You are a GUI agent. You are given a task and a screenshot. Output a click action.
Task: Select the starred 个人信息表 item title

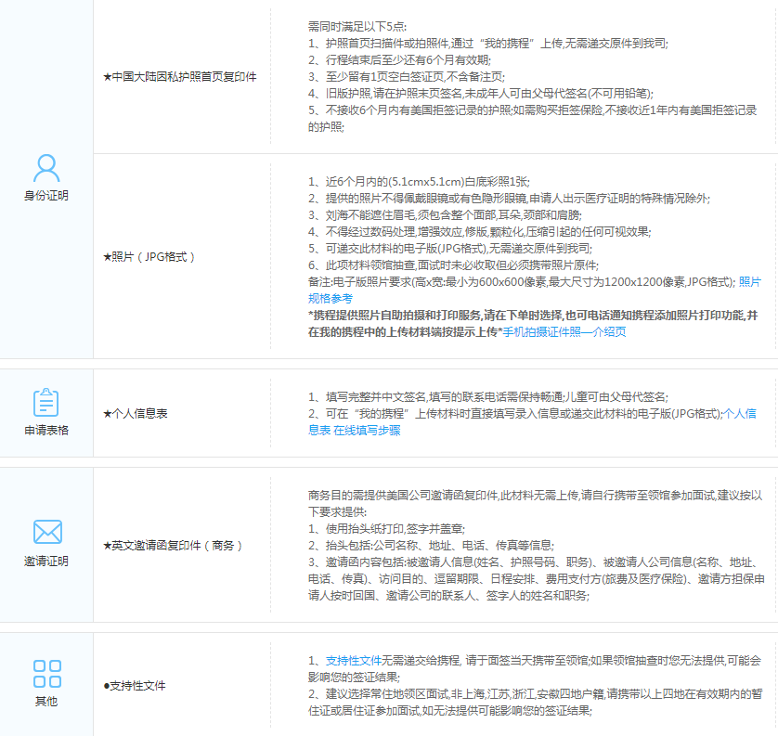coord(135,413)
